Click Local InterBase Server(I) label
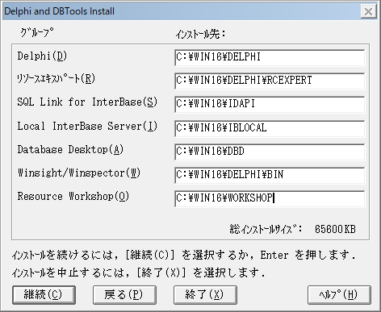The width and height of the screenshot is (381, 312). pyautogui.click(x=87, y=126)
